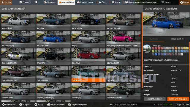Open the Фото camera mode tab
This screenshot has height=107, width=190.
pyautogui.click(x=117, y=2)
